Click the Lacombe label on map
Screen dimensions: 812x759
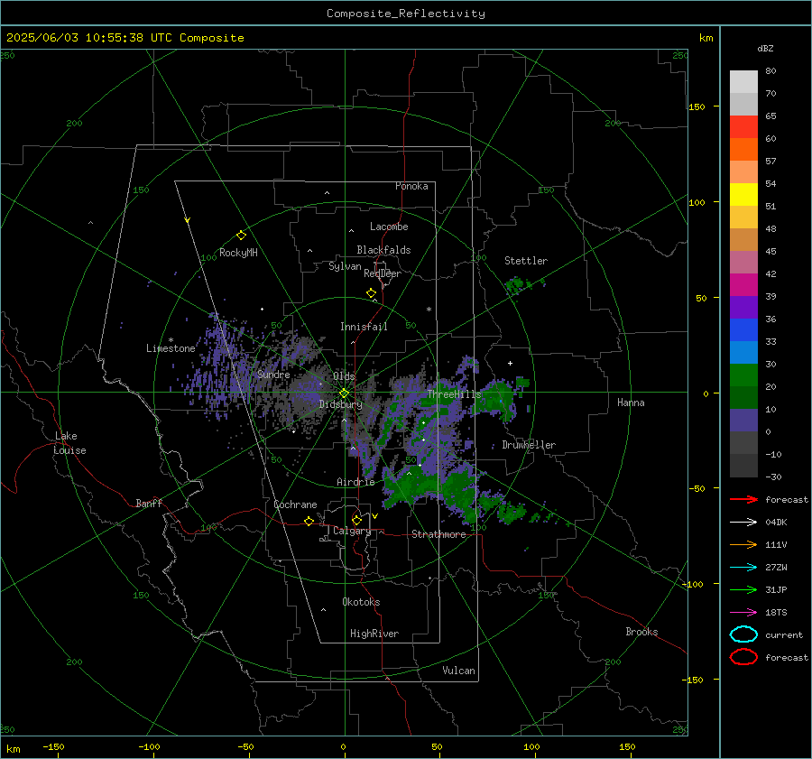coord(389,227)
